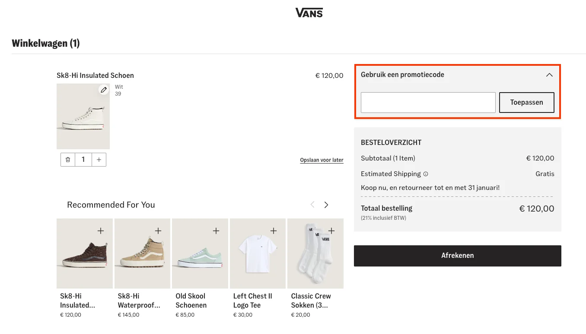Select the pencil edit icon on the shoe image
Image resolution: width=586 pixels, height=334 pixels.
tap(103, 90)
